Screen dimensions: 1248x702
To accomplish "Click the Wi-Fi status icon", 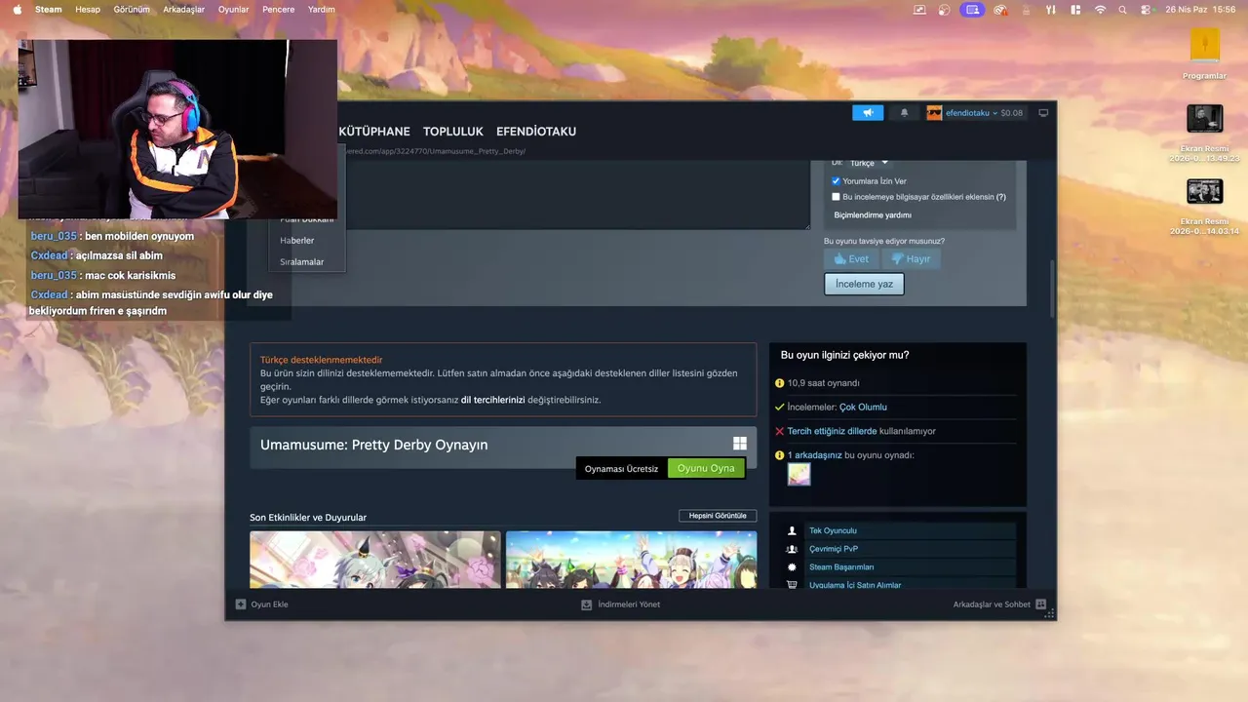I will pos(1100,9).
